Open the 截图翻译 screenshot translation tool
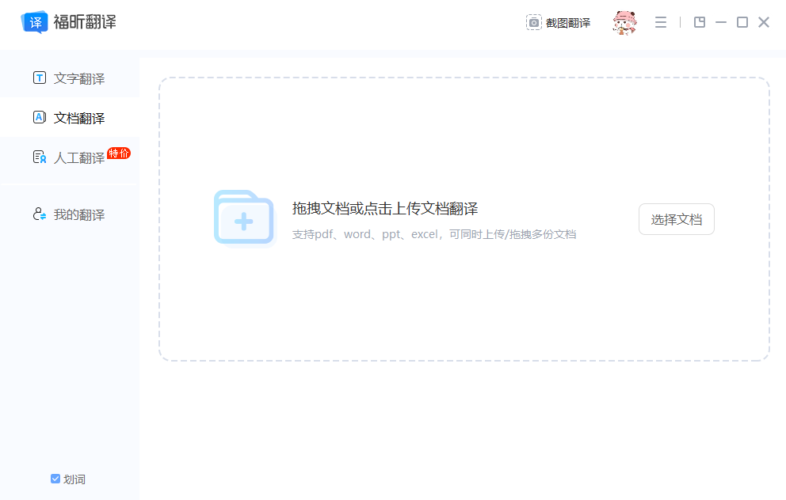Viewport: 786px width, 500px height. click(559, 23)
